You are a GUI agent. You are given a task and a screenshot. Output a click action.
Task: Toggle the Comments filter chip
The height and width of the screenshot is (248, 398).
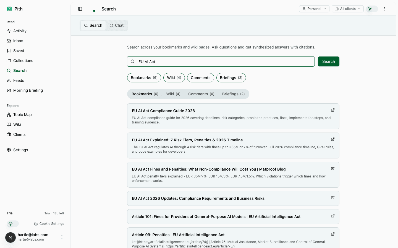[201, 78]
